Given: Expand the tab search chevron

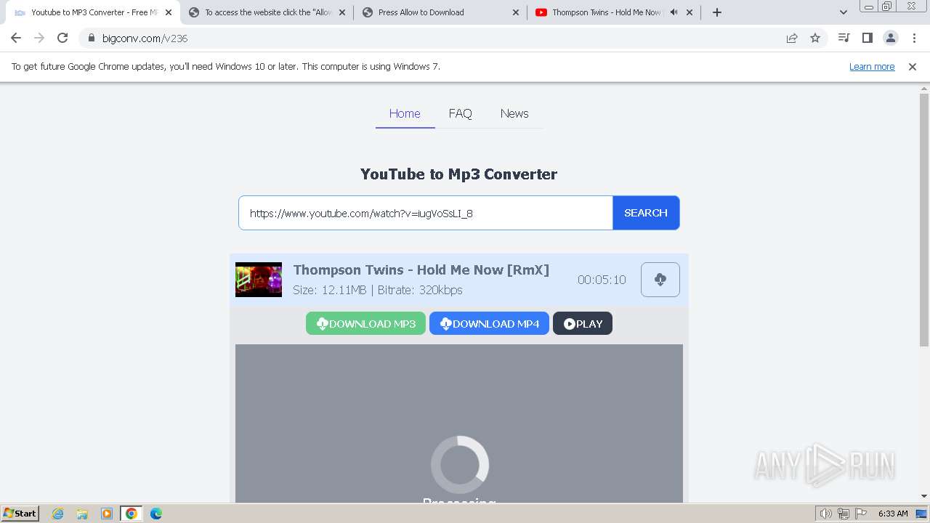Looking at the screenshot, I should click(844, 12).
